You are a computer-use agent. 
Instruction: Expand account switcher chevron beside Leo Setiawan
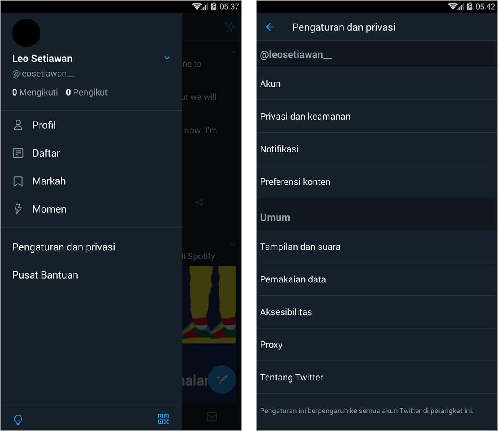pyautogui.click(x=167, y=58)
